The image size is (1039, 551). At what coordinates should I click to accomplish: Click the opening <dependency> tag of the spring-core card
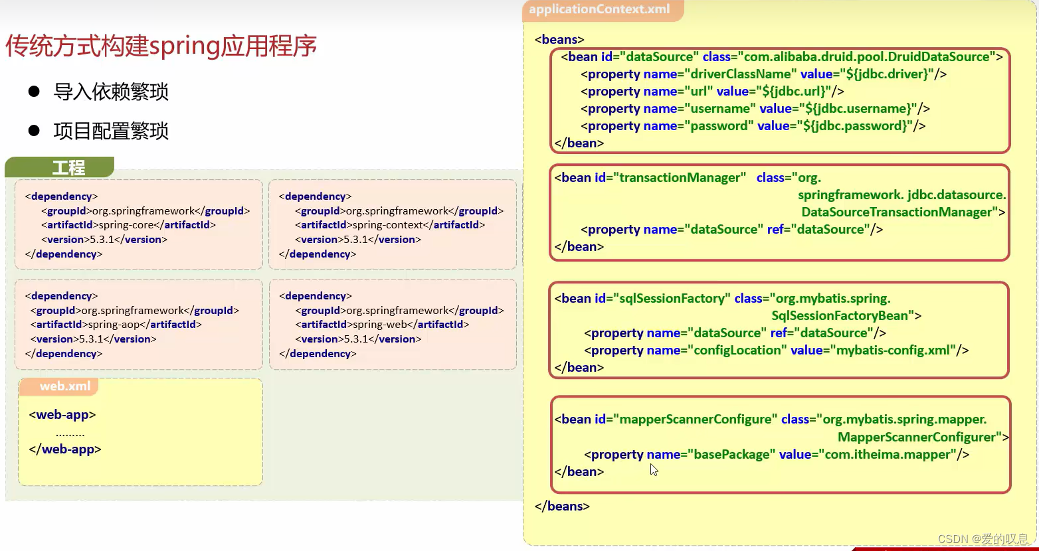[61, 196]
